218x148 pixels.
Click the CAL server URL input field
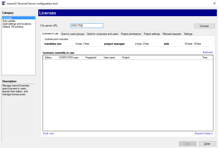coord(86,26)
